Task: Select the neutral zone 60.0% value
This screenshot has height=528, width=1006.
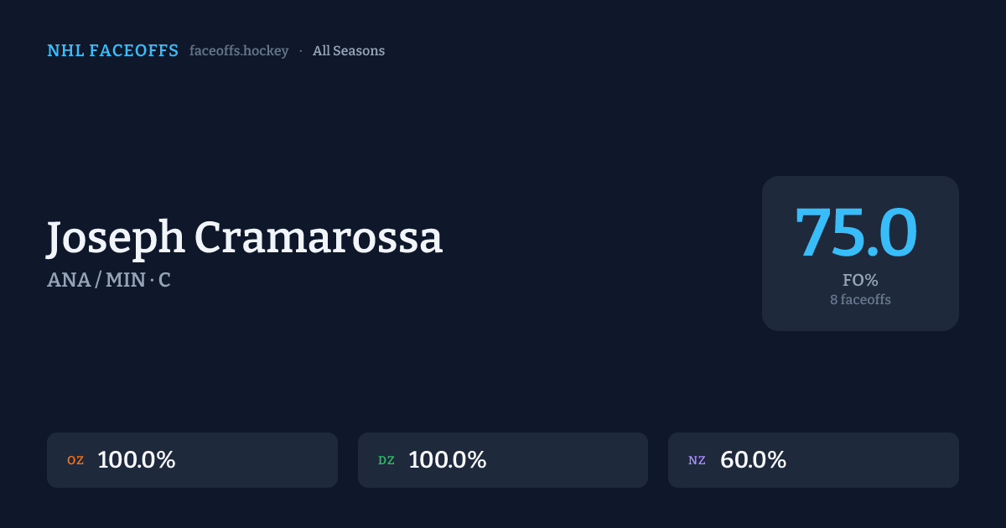Action: pos(753,460)
